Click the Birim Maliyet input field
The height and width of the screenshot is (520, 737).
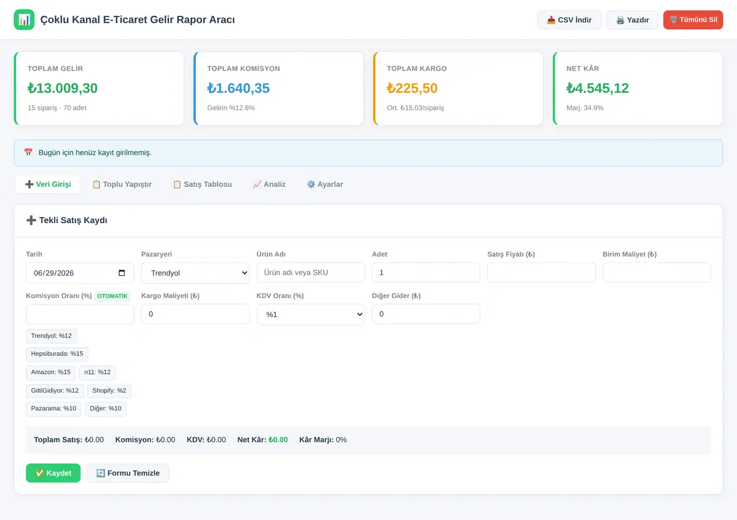tap(657, 273)
